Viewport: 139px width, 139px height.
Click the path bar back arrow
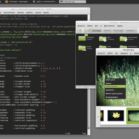[x=85, y=31]
